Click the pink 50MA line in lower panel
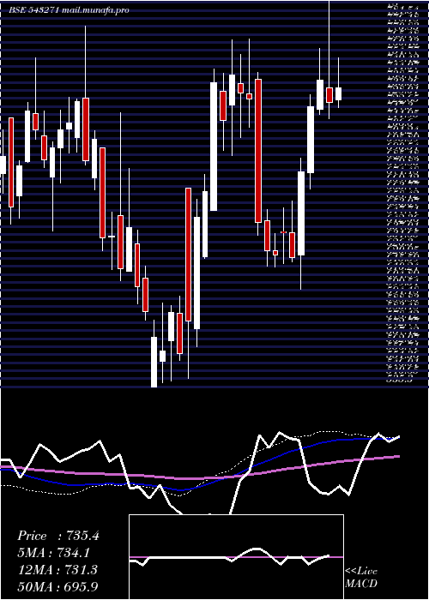 (199, 478)
